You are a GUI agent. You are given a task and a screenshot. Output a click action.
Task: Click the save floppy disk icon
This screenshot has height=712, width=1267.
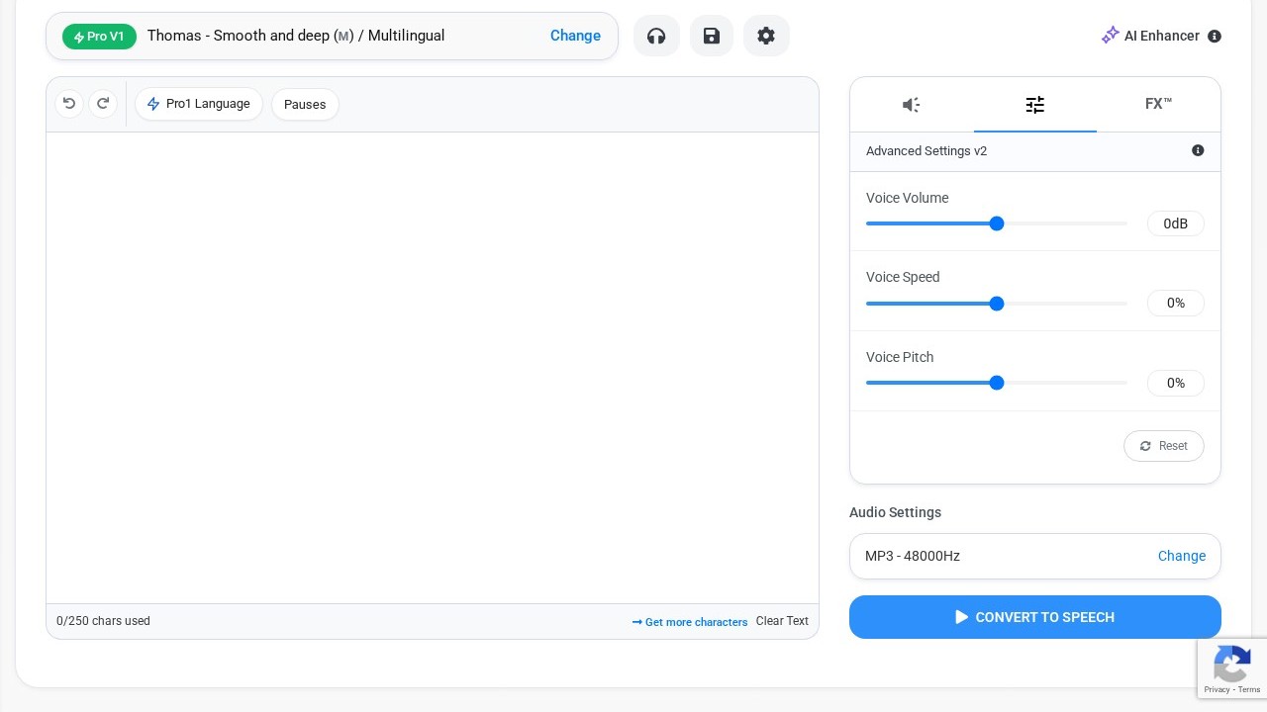[712, 36]
